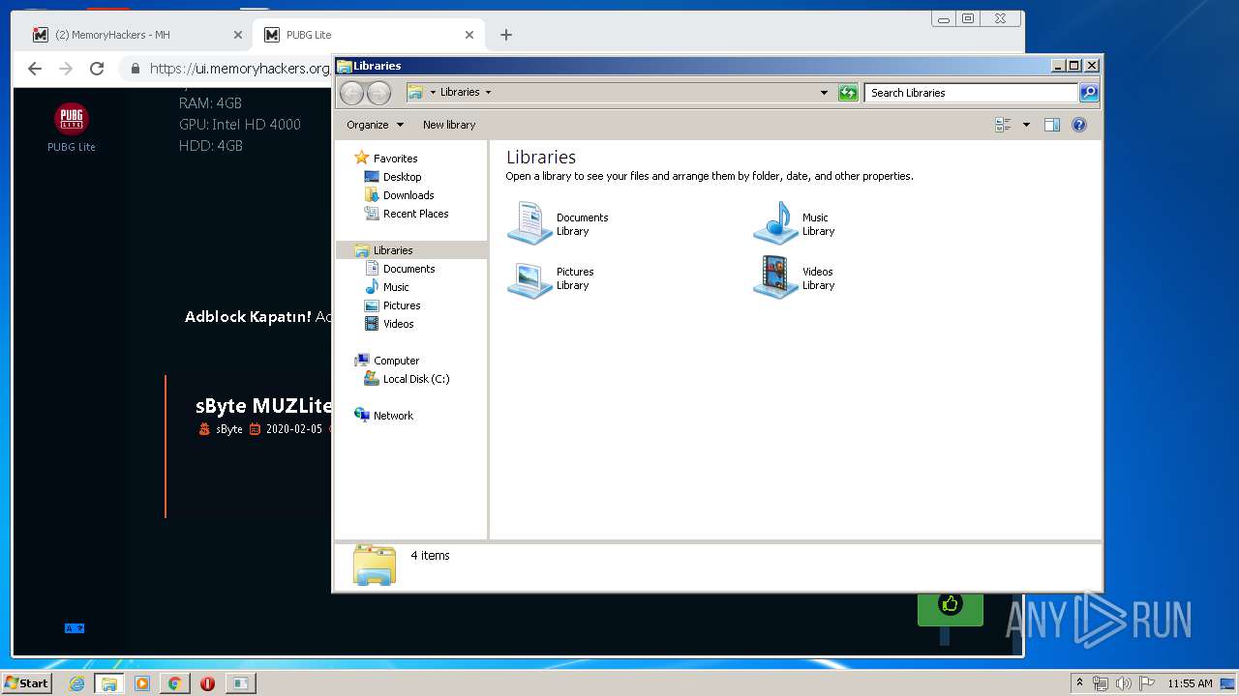The height and width of the screenshot is (696, 1239).
Task: Click Windows Explorer taskbar icon
Action: [109, 683]
